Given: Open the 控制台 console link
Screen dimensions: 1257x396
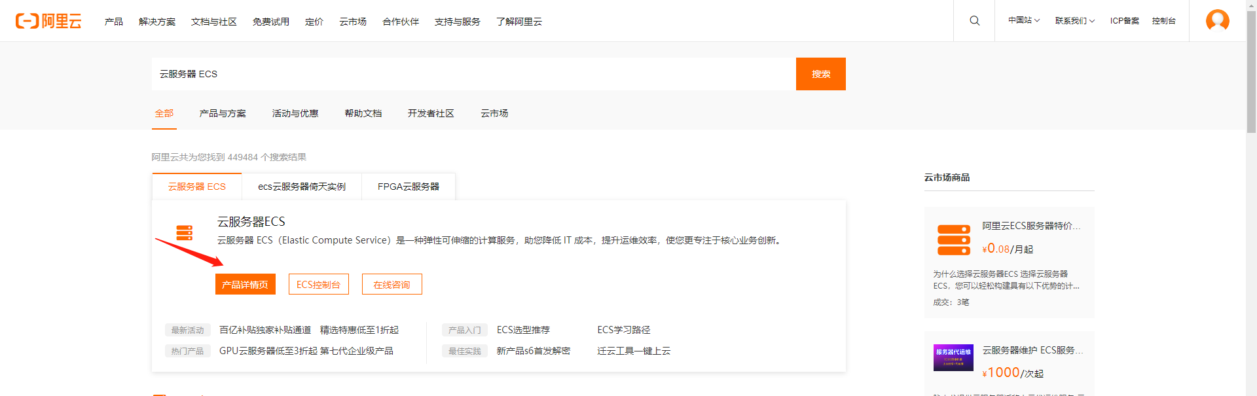Looking at the screenshot, I should pyautogui.click(x=1164, y=21).
